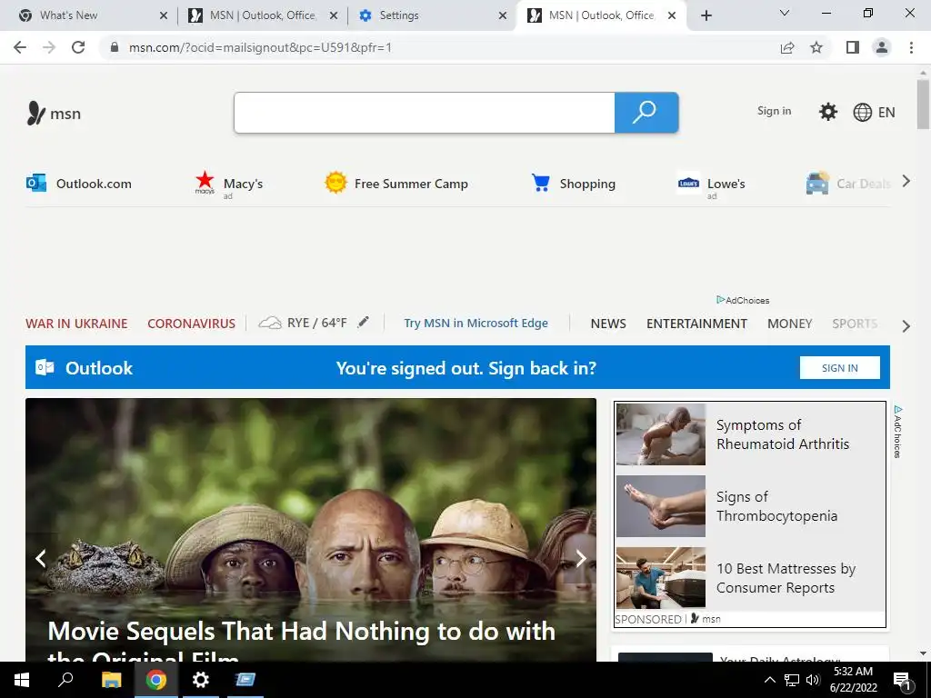Open the ENTERTAINMENT category

click(696, 324)
